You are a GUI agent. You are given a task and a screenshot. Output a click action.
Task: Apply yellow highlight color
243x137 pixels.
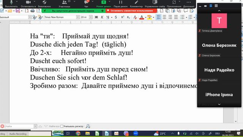pyautogui.click(x=149, y=17)
